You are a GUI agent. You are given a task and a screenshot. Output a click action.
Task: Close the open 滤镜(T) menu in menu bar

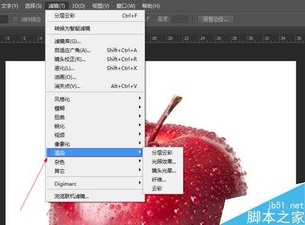(x=57, y=6)
